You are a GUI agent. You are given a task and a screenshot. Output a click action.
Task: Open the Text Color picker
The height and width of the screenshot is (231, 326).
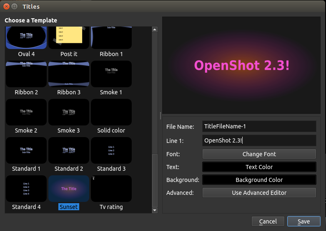click(259, 167)
